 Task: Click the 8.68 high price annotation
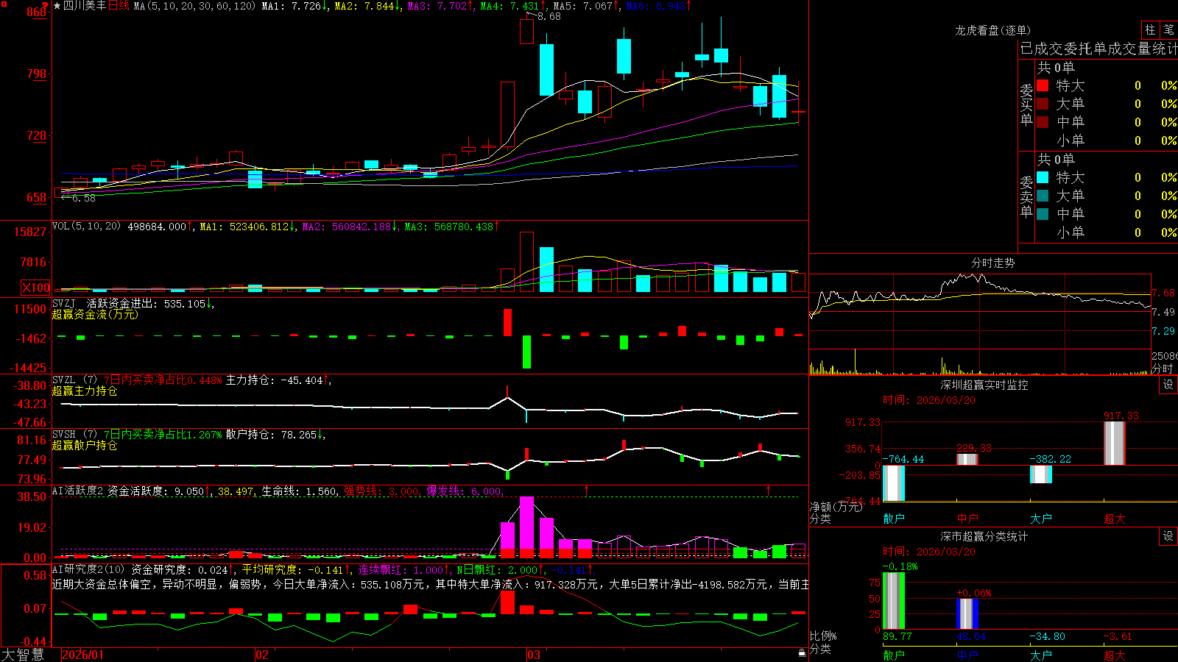click(549, 16)
